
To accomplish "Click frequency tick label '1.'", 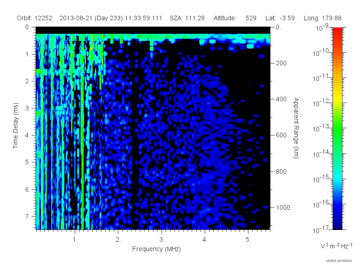I will [x=75, y=240].
